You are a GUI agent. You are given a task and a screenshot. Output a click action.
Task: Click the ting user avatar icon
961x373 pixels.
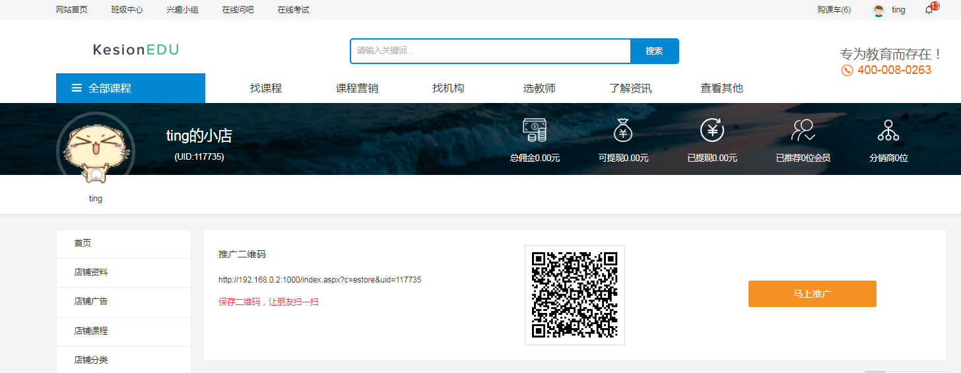click(878, 10)
